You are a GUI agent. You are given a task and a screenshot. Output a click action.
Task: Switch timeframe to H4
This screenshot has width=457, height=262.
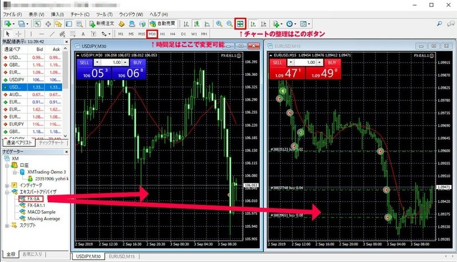[x=173, y=34]
